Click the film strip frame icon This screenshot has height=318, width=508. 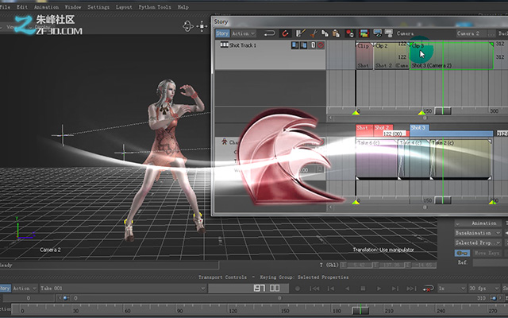pyautogui.click(x=364, y=33)
